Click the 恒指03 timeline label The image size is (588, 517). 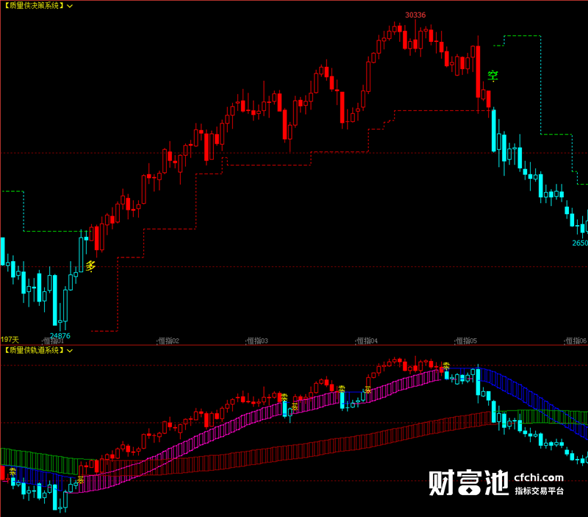point(257,340)
